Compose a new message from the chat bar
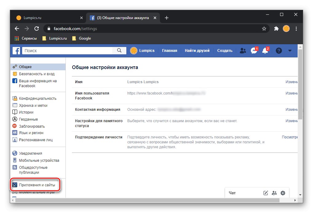 pyautogui.click(x=265, y=193)
